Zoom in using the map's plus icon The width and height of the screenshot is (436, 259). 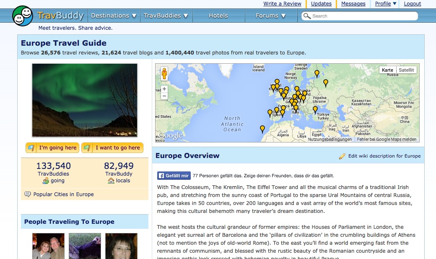(x=164, y=88)
